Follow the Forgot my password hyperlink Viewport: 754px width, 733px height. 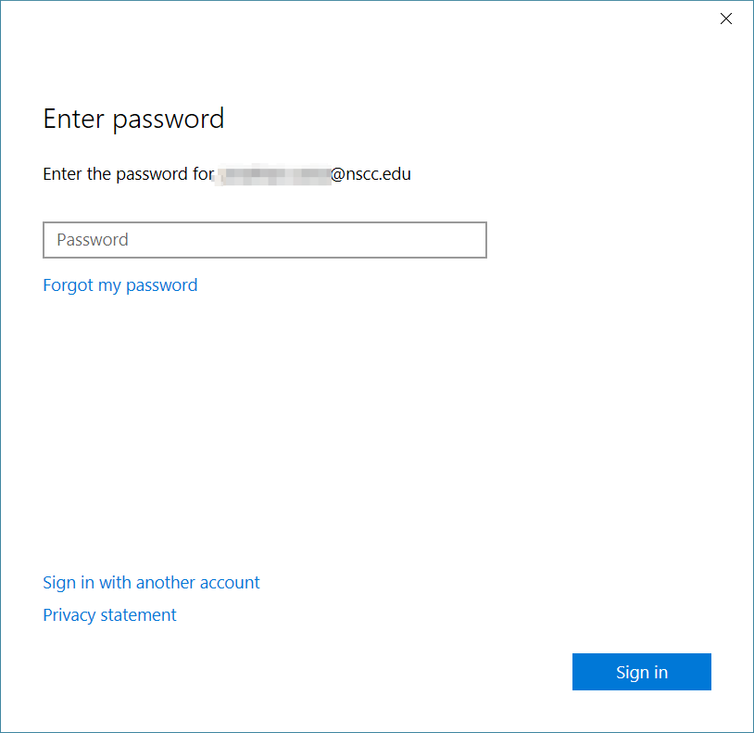click(120, 285)
